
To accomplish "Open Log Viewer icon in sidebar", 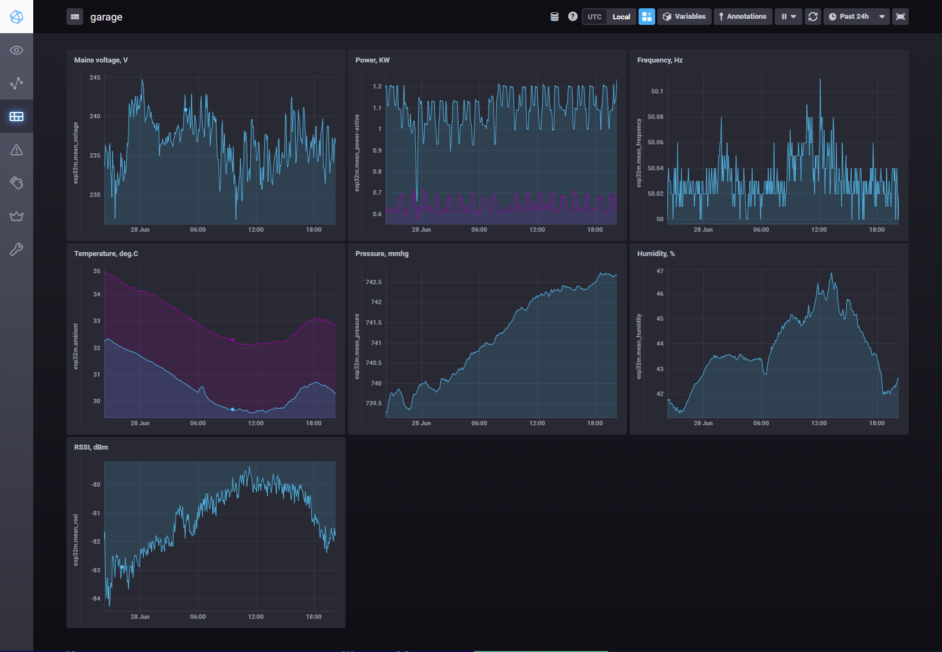I will click(x=17, y=183).
